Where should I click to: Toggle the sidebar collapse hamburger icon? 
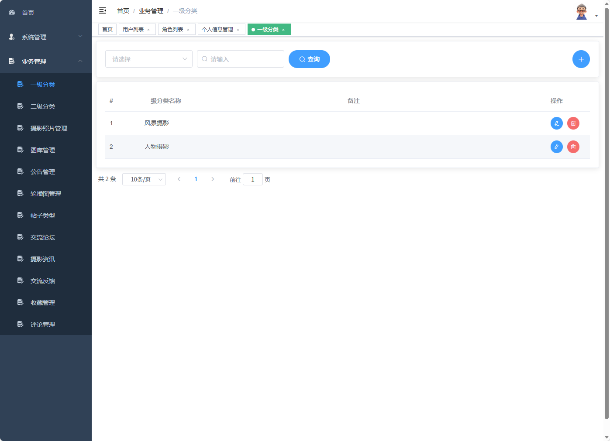click(x=103, y=10)
